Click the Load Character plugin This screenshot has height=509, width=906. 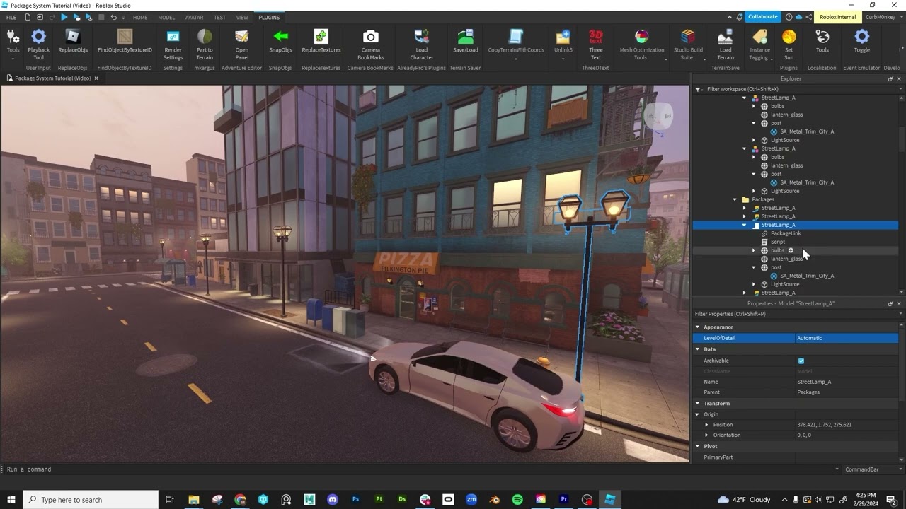(x=421, y=43)
